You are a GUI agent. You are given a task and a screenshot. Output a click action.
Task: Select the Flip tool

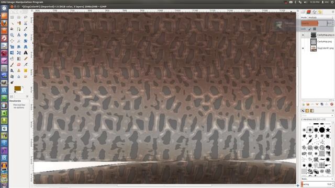[12, 53]
